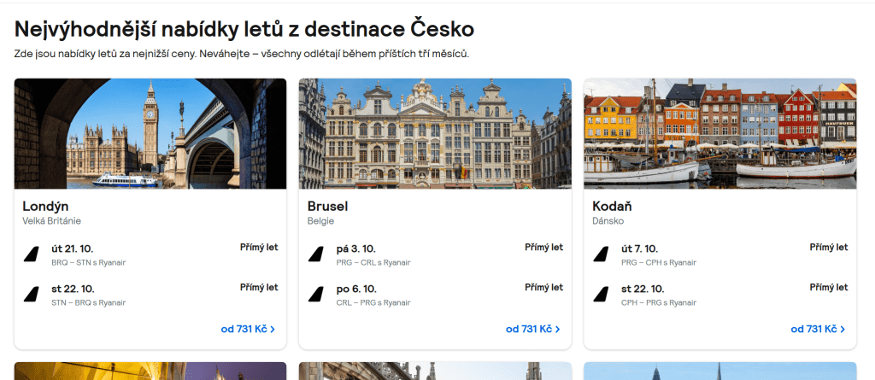Click the Copenhagen Nyhavn harbor photo

coord(719,133)
